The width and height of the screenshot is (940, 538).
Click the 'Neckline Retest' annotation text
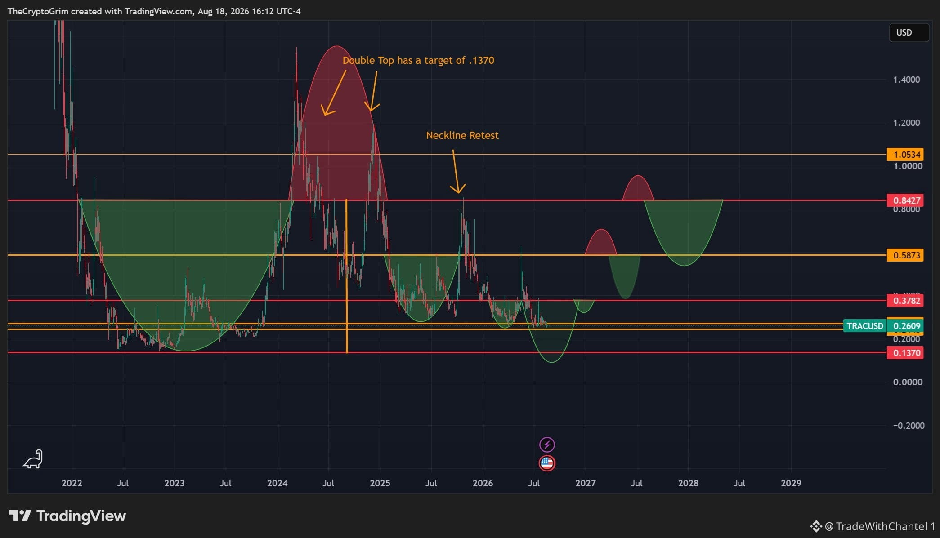(462, 135)
